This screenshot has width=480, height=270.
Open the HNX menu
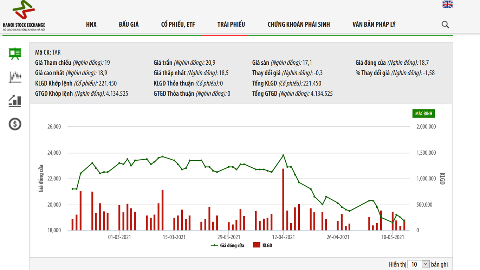point(91,25)
